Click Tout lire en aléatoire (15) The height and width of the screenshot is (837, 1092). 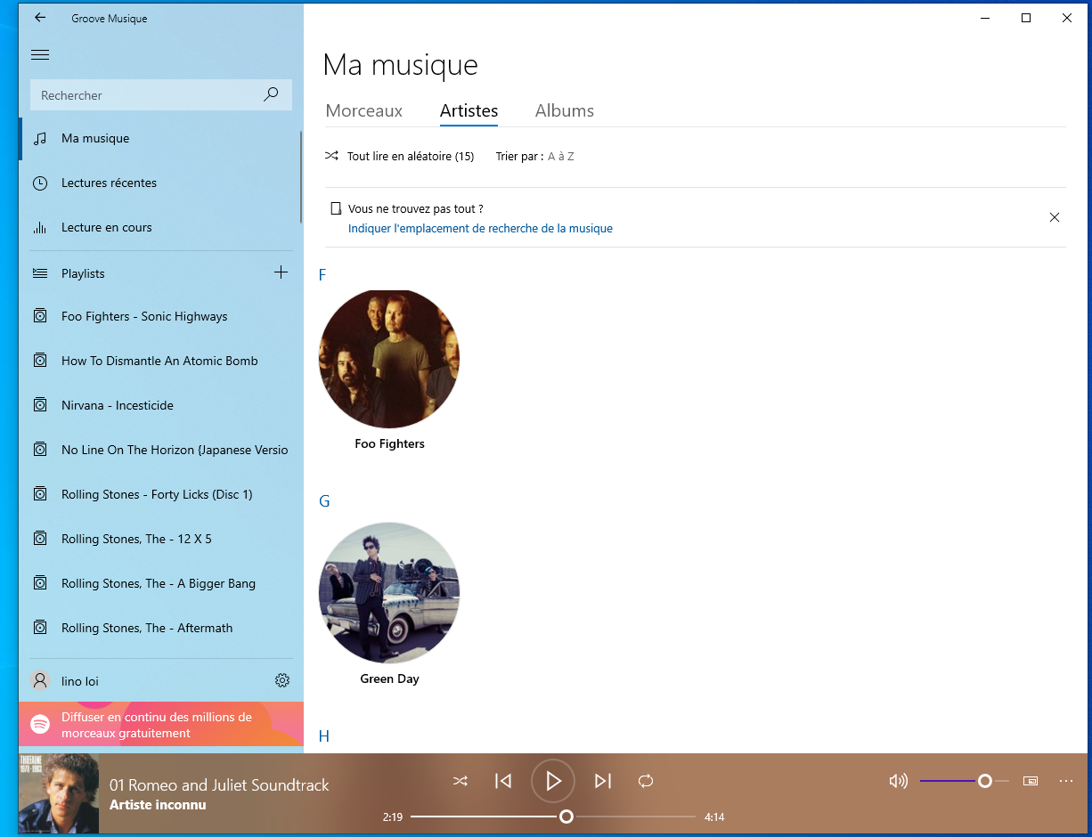click(x=399, y=156)
